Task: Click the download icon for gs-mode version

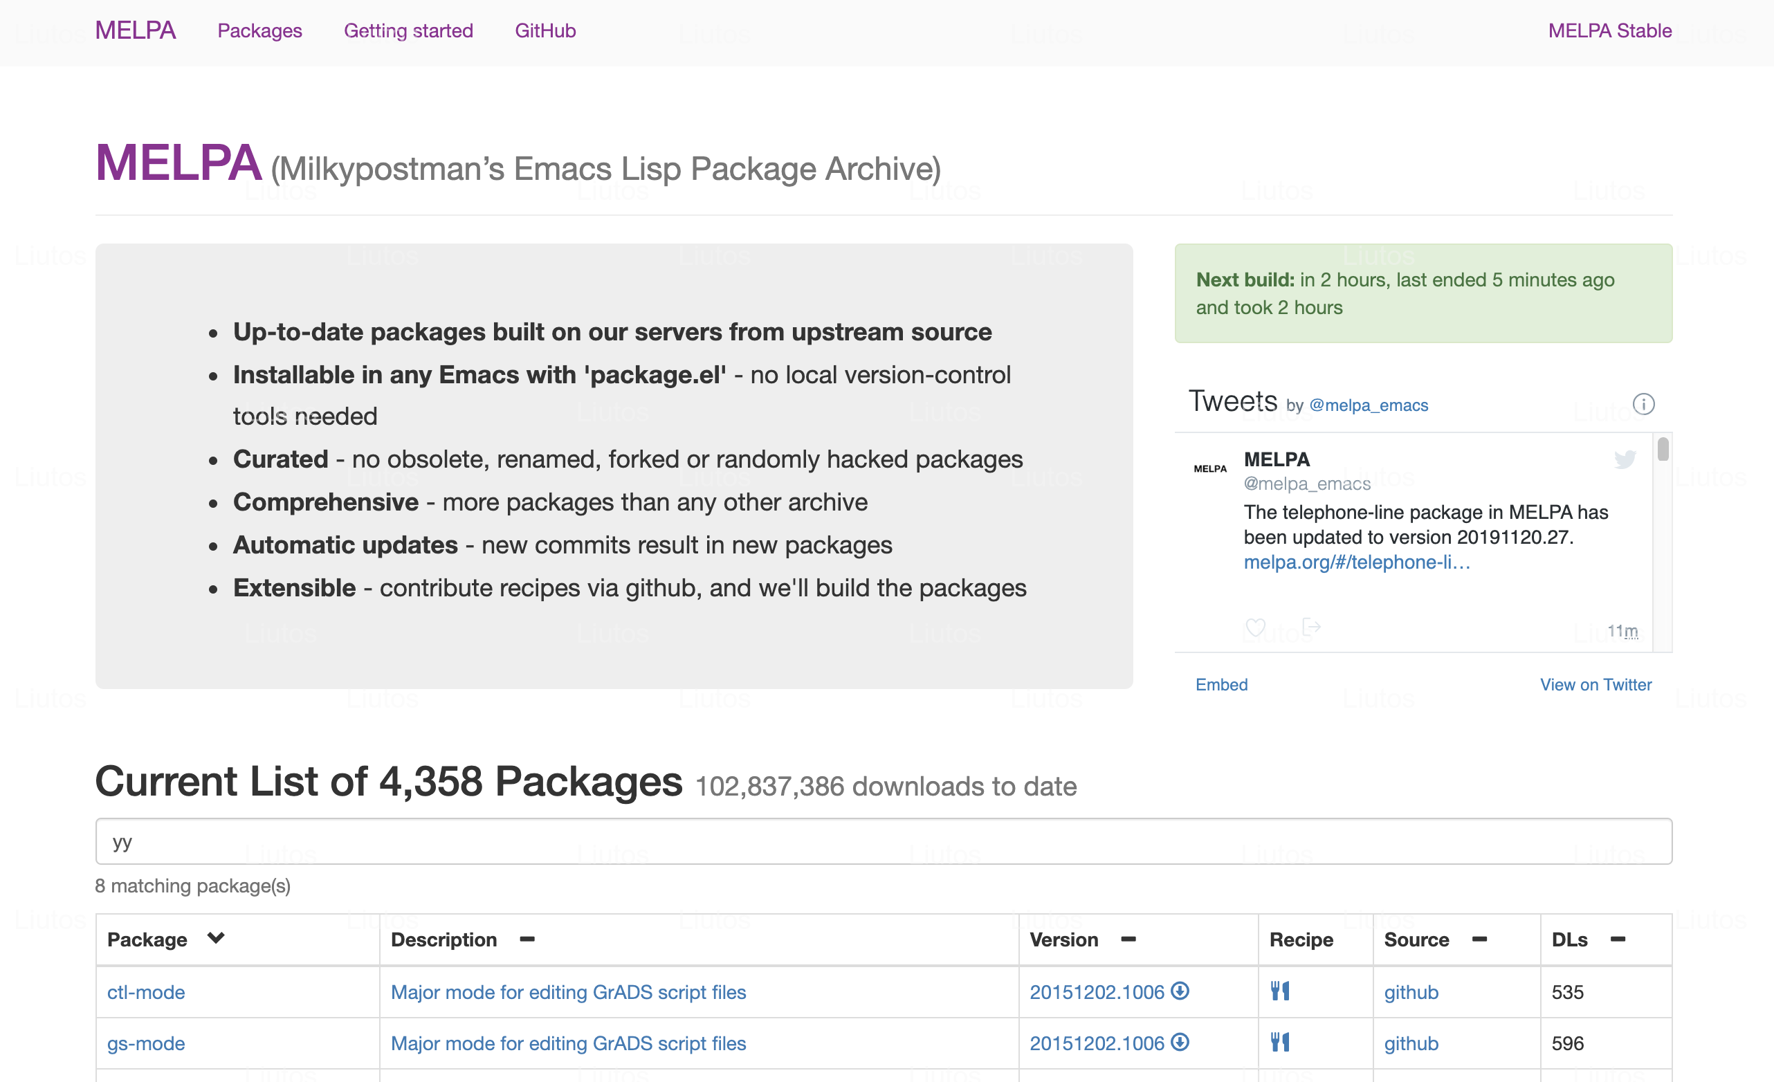Action: point(1180,1042)
